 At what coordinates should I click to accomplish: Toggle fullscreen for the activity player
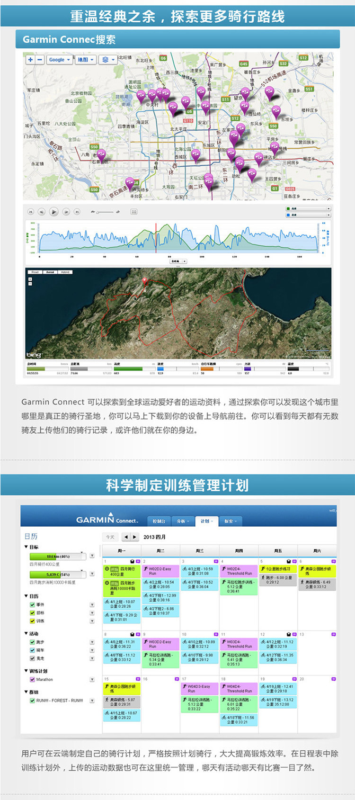(134, 212)
